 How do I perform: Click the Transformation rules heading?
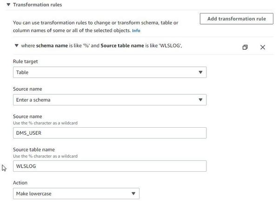37,5
